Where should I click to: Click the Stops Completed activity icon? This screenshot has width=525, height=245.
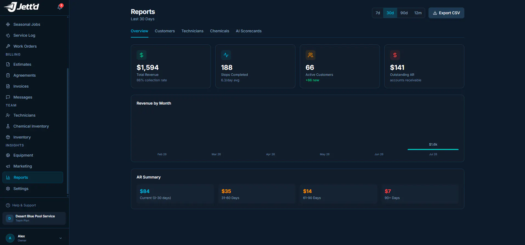point(226,55)
